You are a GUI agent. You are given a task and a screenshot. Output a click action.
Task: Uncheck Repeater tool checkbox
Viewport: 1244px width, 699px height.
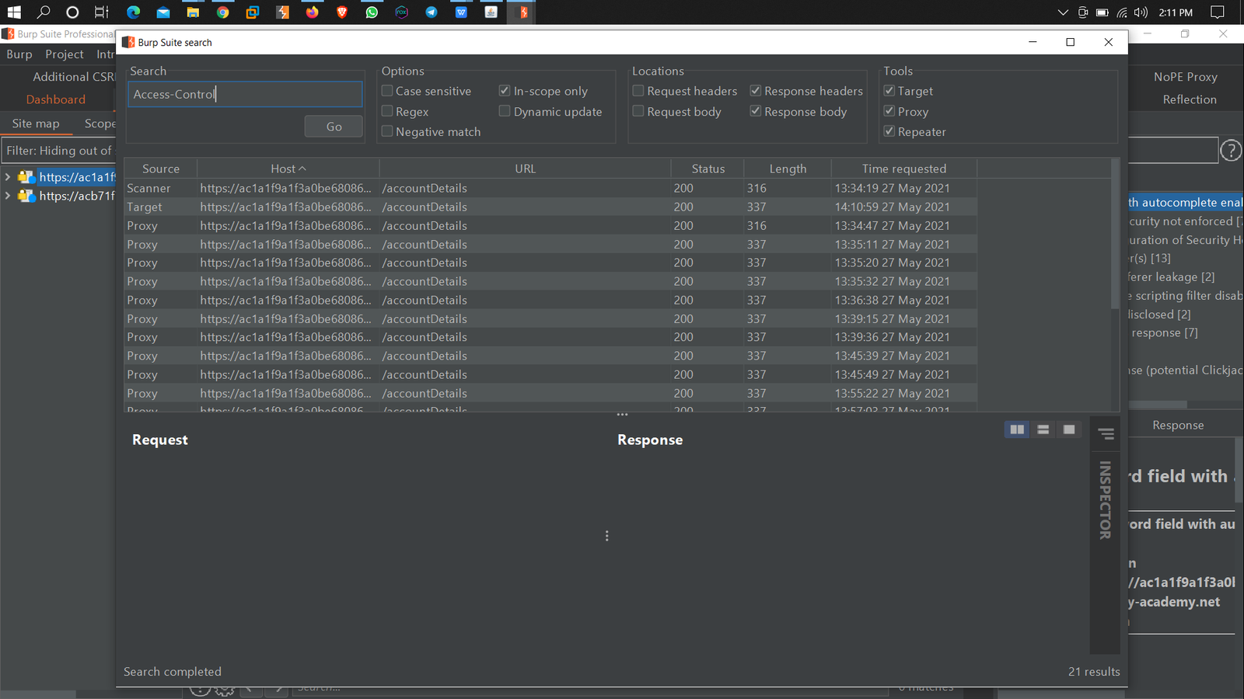pyautogui.click(x=889, y=131)
